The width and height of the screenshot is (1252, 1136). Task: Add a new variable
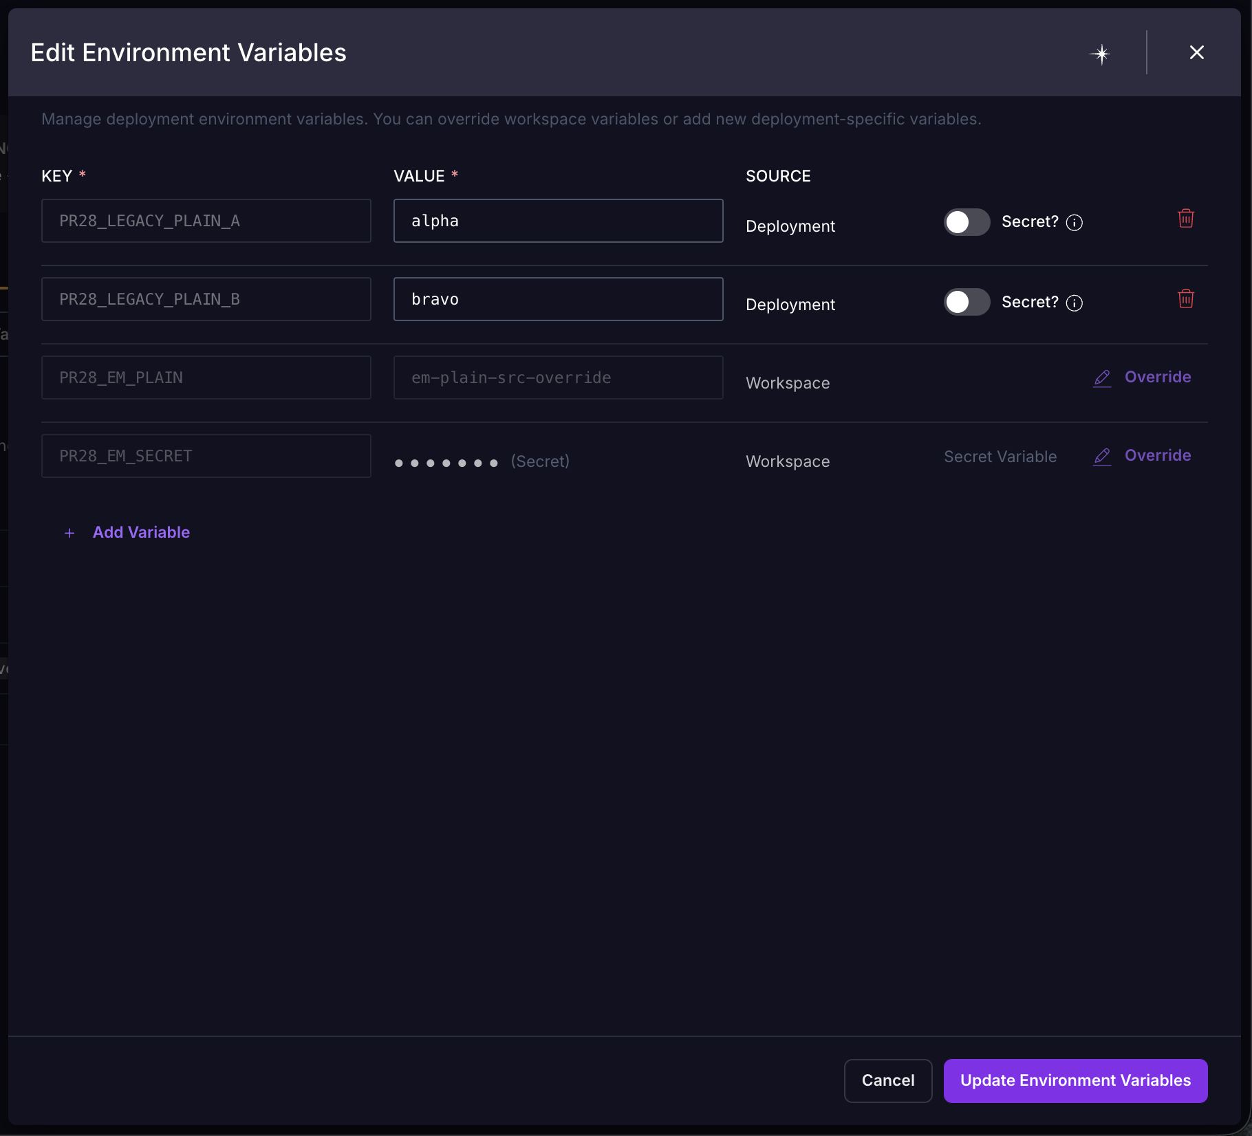[x=127, y=532]
